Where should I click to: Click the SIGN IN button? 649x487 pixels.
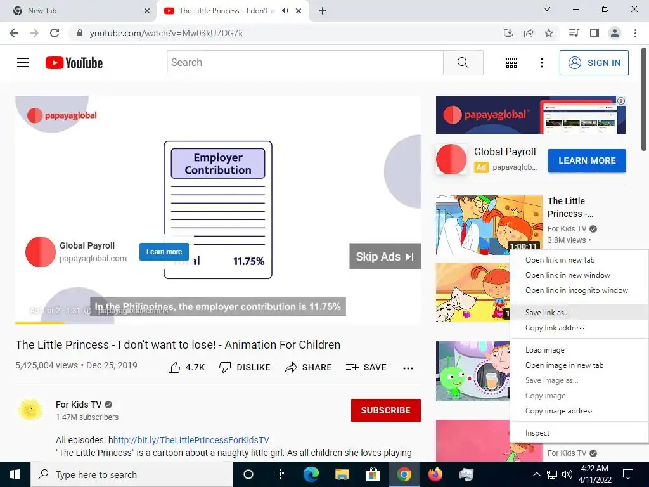tap(593, 63)
